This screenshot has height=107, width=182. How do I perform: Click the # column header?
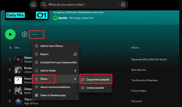[10, 48]
